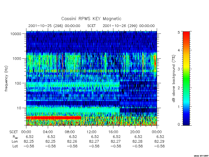Click the "100" frequency axis label
209x157 pixels.
(18, 83)
